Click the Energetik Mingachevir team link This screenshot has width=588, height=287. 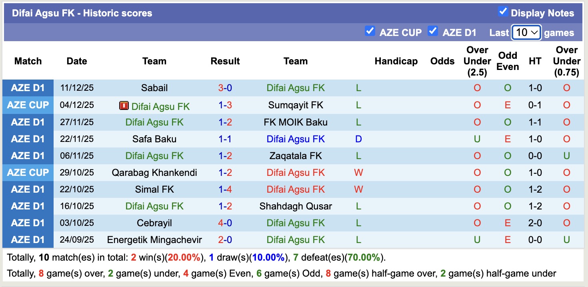click(154, 239)
